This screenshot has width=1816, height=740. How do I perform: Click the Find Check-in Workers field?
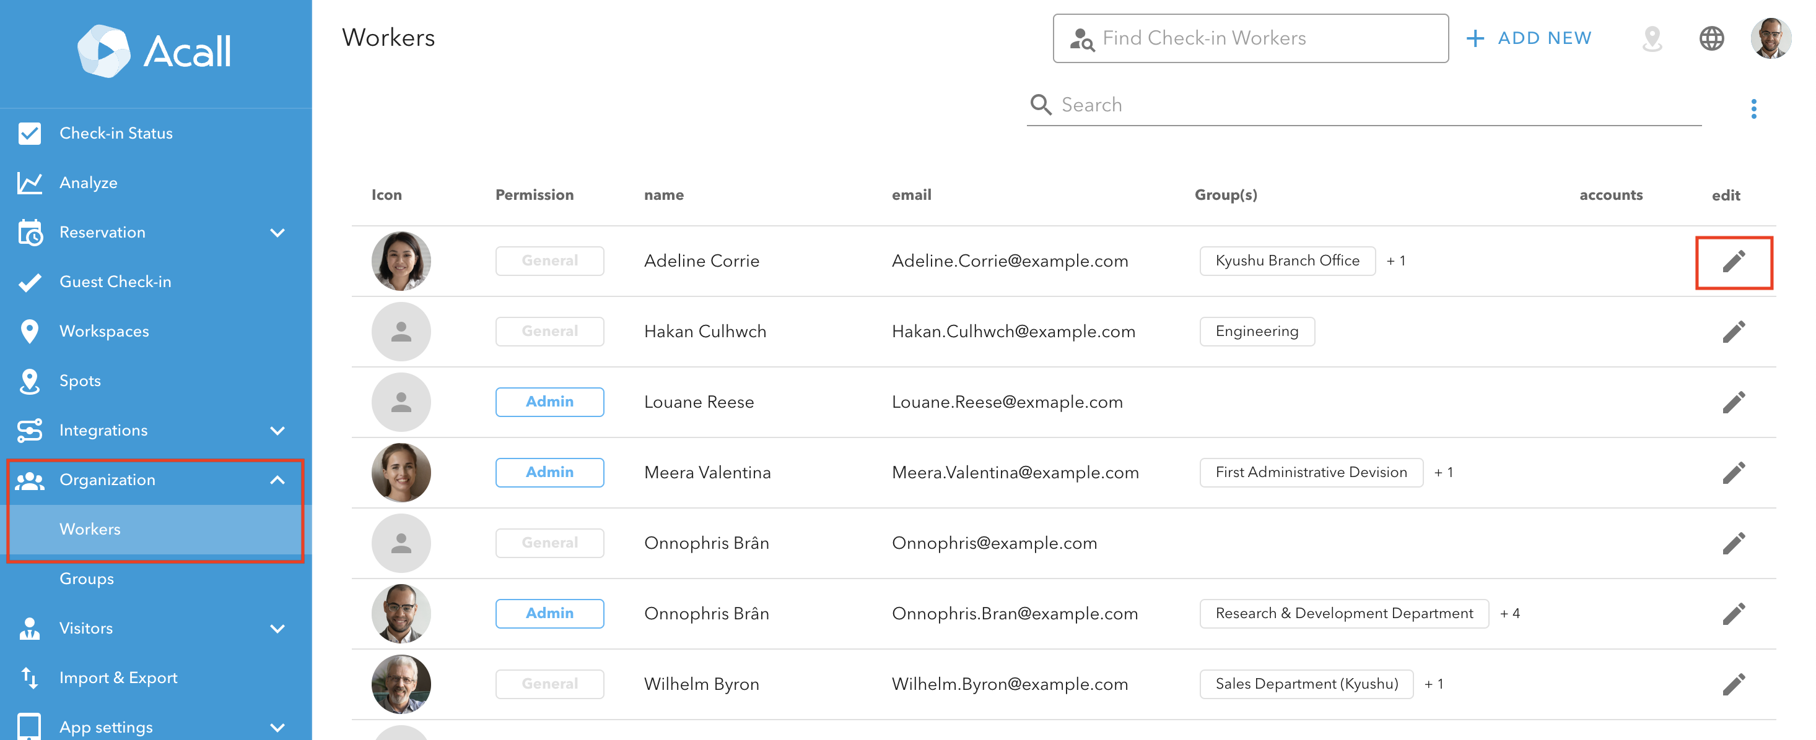(1249, 38)
